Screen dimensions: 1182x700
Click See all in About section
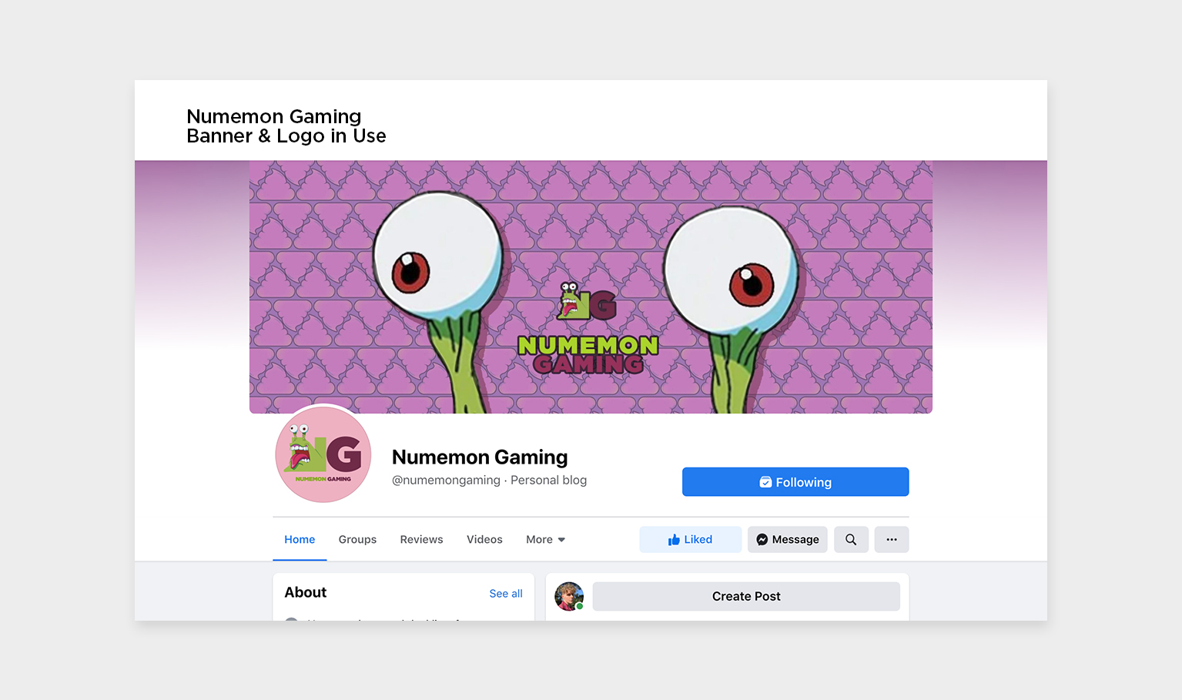point(506,594)
